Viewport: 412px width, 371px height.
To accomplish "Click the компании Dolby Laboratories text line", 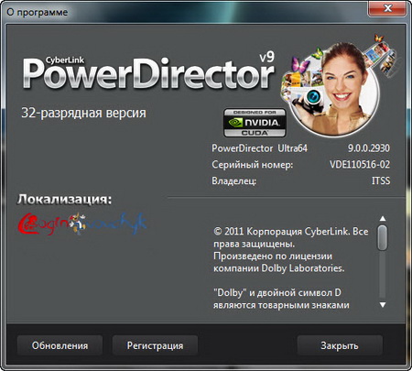I will (279, 268).
